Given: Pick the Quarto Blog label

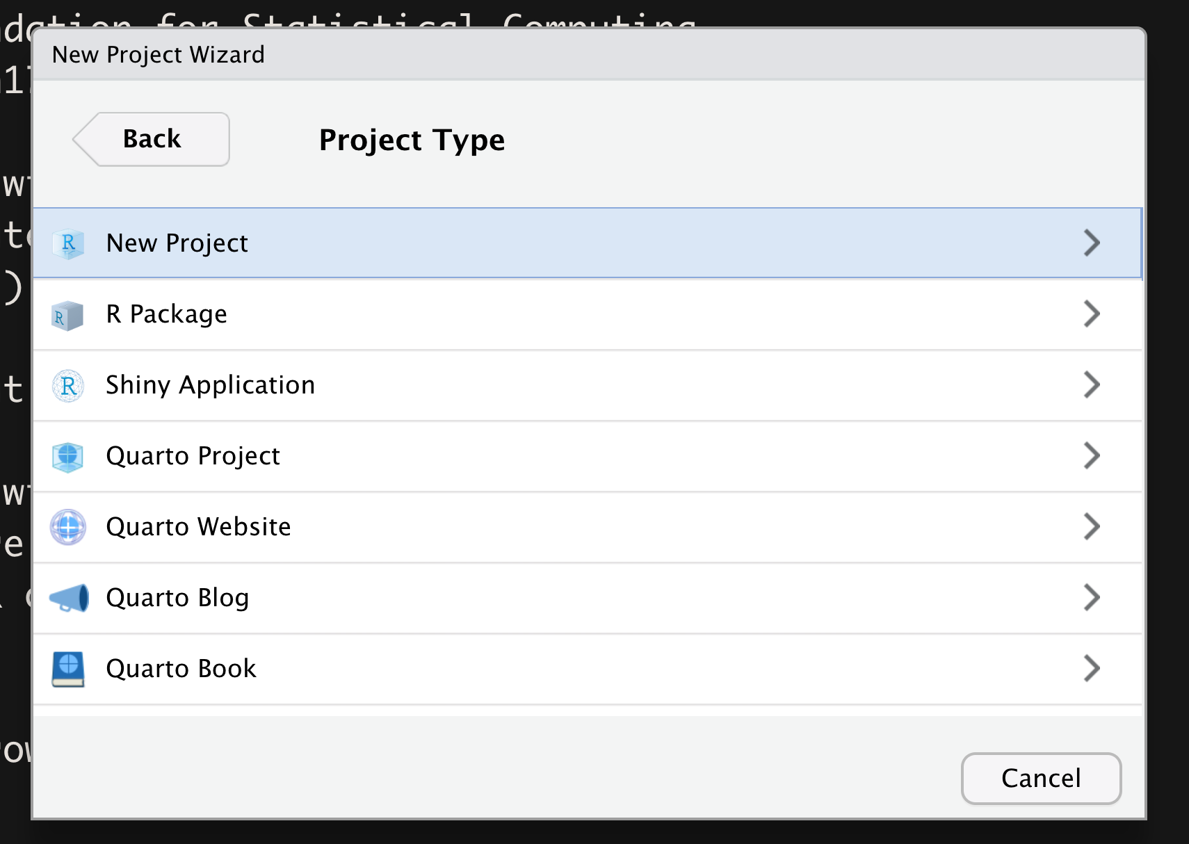Looking at the screenshot, I should (177, 598).
